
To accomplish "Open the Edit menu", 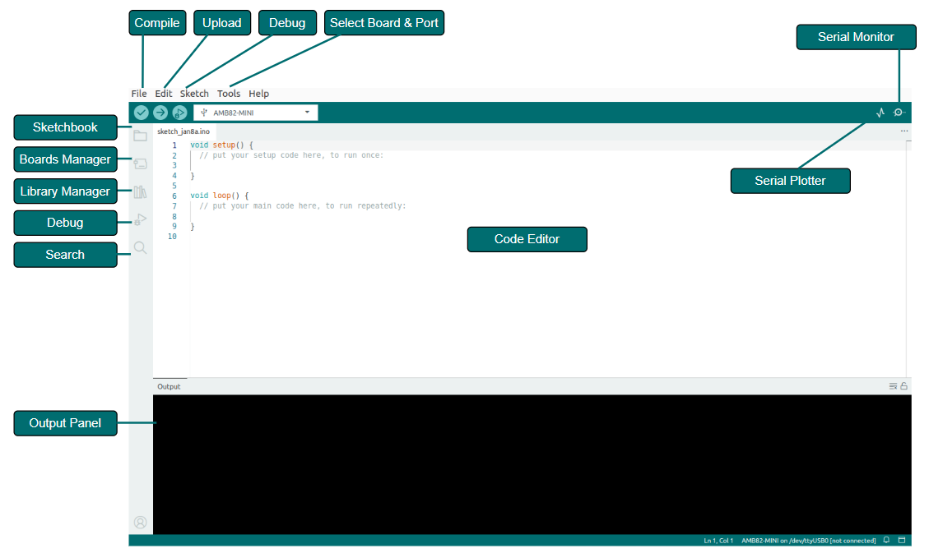I will pyautogui.click(x=164, y=94).
